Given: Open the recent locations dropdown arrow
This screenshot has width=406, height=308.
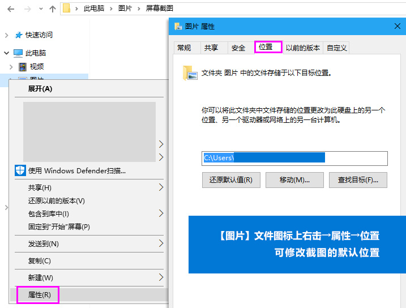Looking at the screenshot, I should (41, 9).
